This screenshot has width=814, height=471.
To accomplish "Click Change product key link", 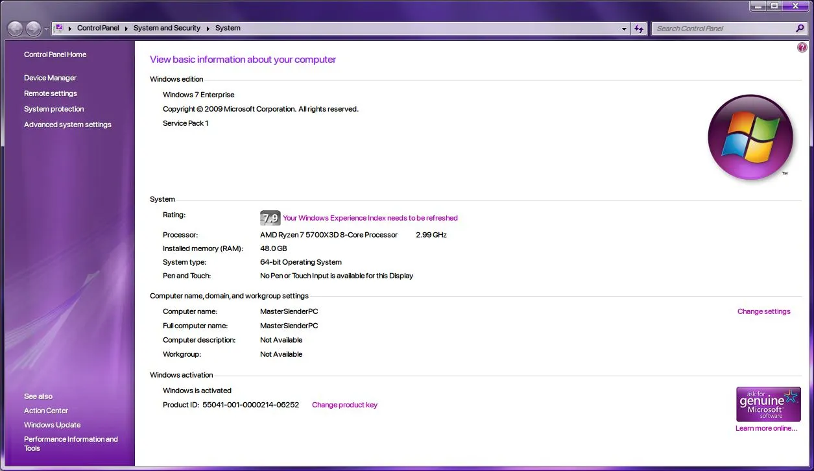I will [344, 405].
